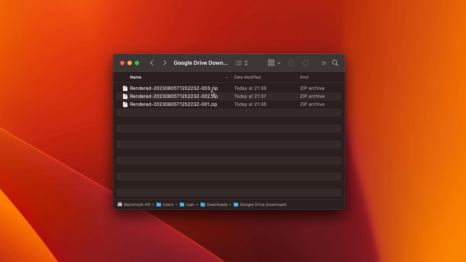Click the green full-screen window button
The width and height of the screenshot is (466, 262).
[137, 63]
